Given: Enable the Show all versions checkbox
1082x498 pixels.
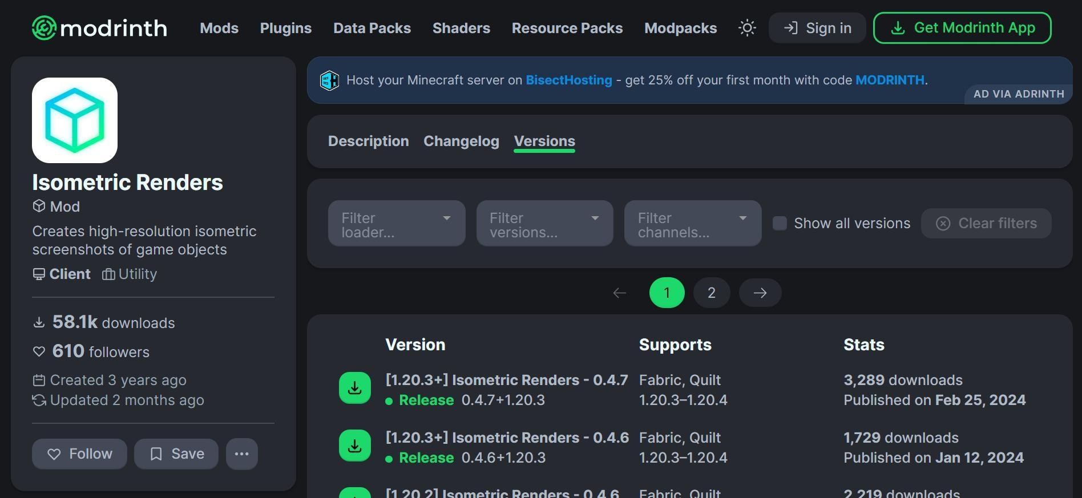Looking at the screenshot, I should coord(780,223).
